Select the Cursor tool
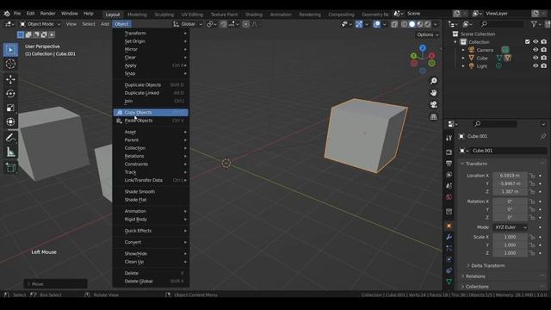Screen dimensions: 551x310 click(x=10, y=64)
